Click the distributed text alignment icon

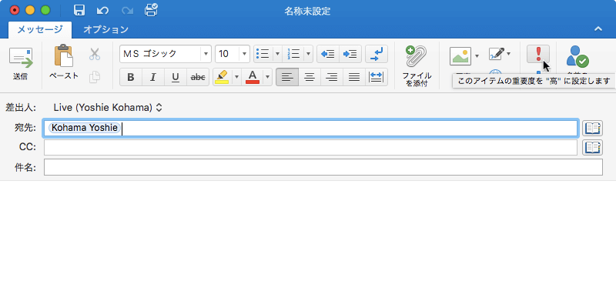point(377,77)
